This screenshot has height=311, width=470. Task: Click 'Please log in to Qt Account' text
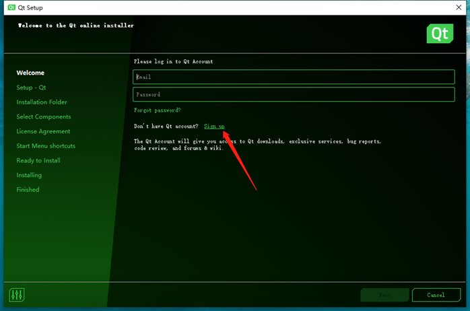(173, 61)
